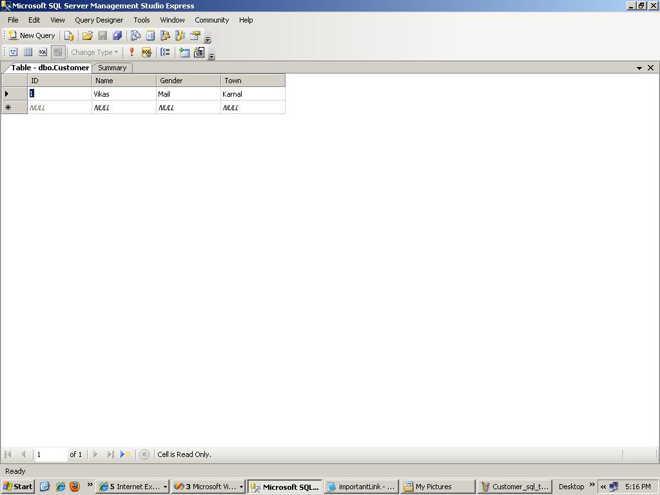Switch to the Summary tab
The width and height of the screenshot is (660, 495).
click(x=112, y=68)
